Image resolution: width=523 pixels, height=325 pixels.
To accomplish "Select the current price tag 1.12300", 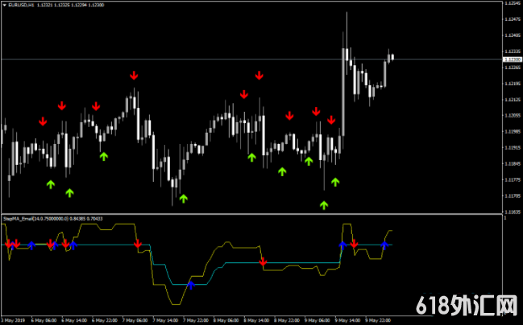I will tap(511, 60).
